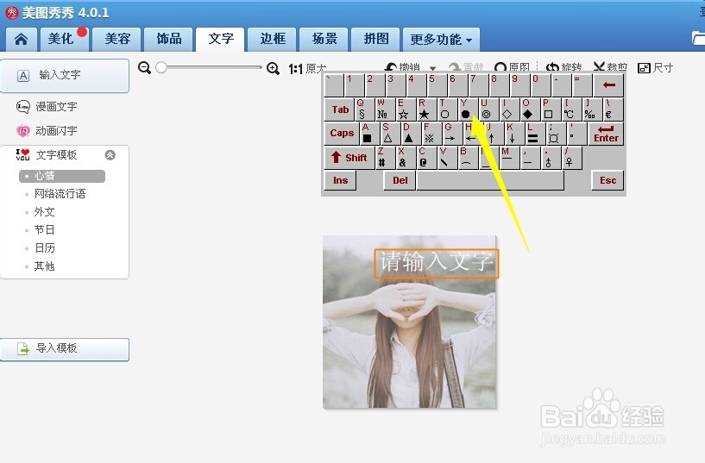
Task: Open the undo history dropdown arrow
Action: (432, 68)
